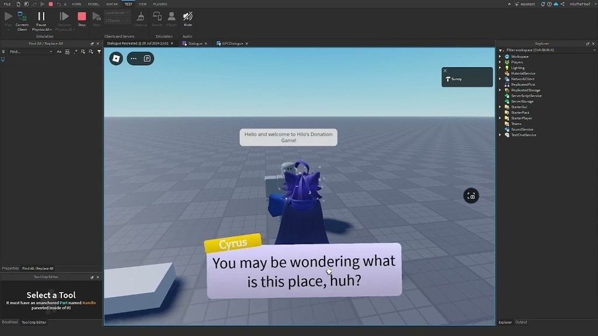Image resolution: width=598 pixels, height=336 pixels.
Task: Open the Roblox menu icon in viewport
Action: 115,59
